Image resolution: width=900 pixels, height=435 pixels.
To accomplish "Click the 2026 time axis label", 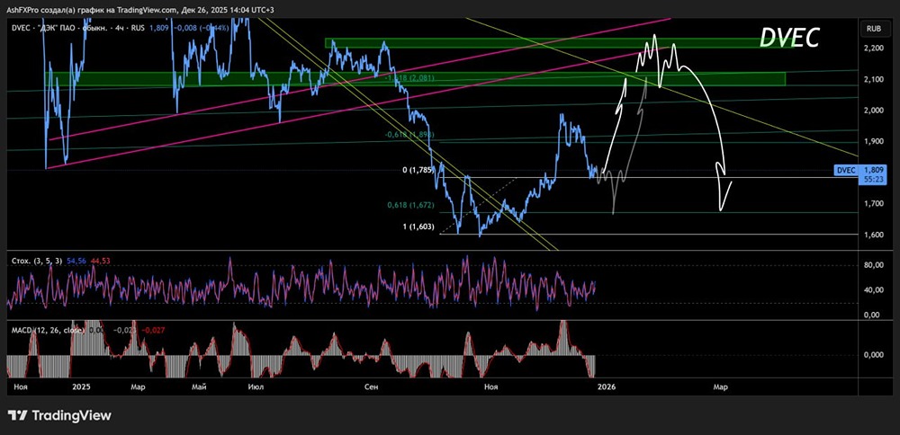I will tap(607, 387).
